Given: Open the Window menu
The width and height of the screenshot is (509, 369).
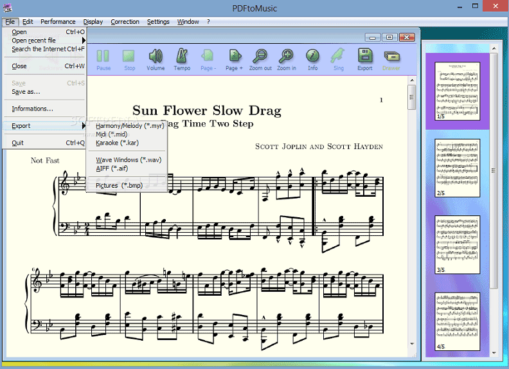Looking at the screenshot, I should tap(188, 22).
